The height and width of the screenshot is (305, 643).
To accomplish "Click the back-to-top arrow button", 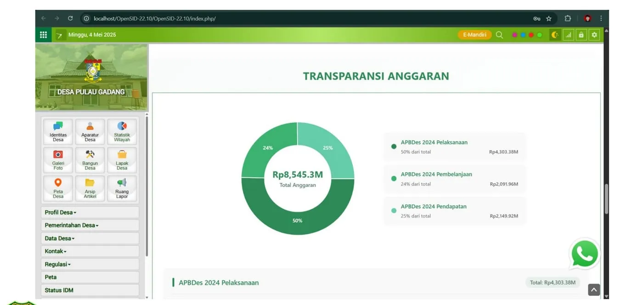I will 594,290.
